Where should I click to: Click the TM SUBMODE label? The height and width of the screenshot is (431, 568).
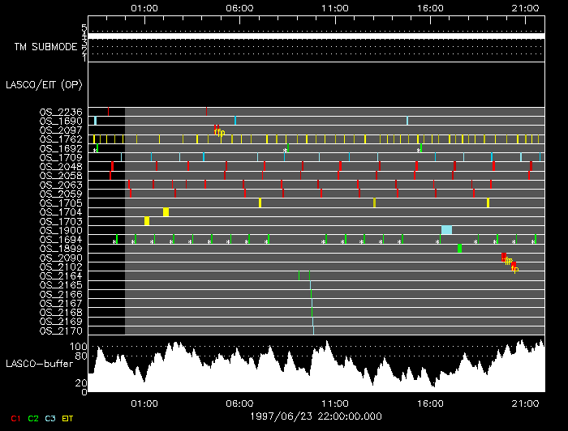pyautogui.click(x=45, y=47)
